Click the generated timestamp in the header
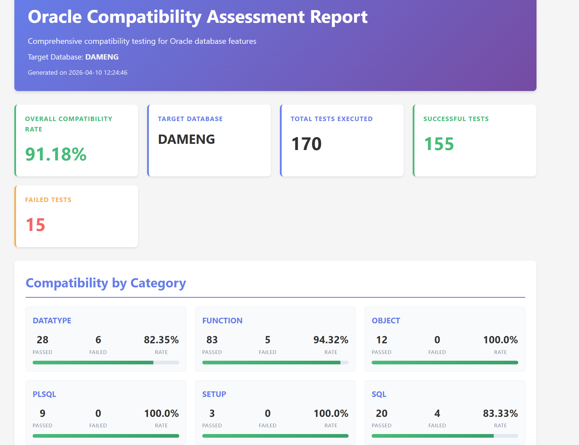Image resolution: width=579 pixels, height=445 pixels. point(77,72)
